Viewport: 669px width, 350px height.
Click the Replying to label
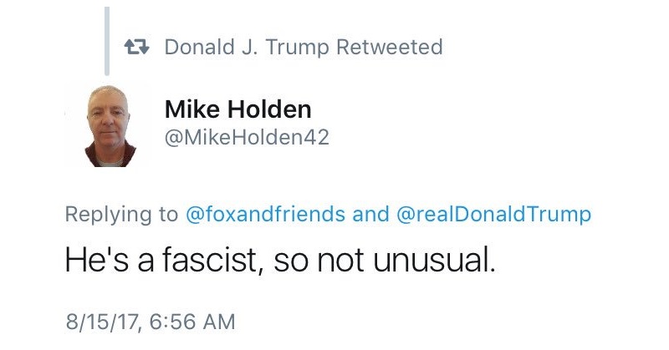121,214
